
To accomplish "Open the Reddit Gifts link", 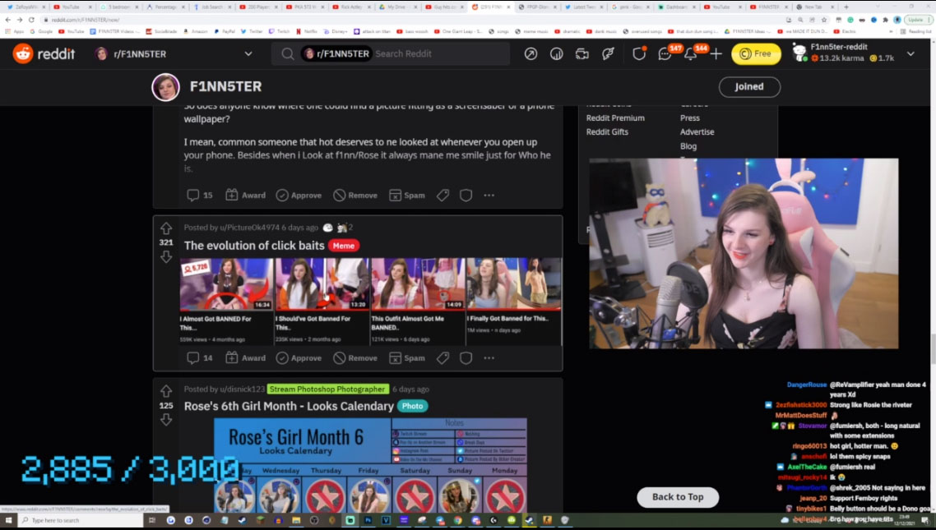I will (607, 131).
